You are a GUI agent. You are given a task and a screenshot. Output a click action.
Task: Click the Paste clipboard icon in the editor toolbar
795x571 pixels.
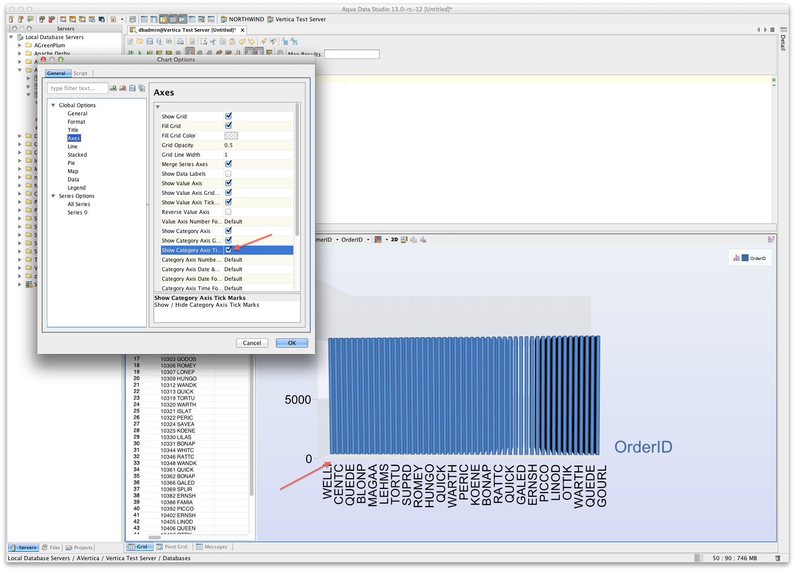232,42
